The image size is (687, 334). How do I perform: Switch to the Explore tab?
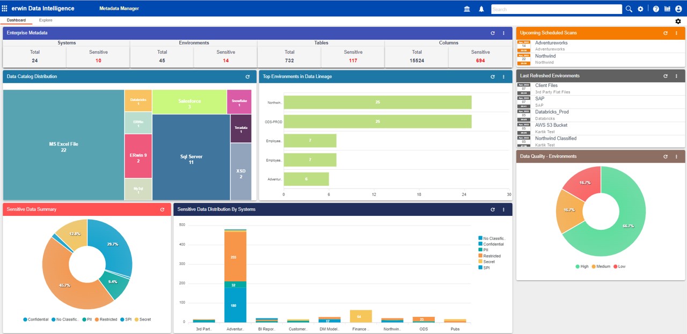tap(46, 20)
